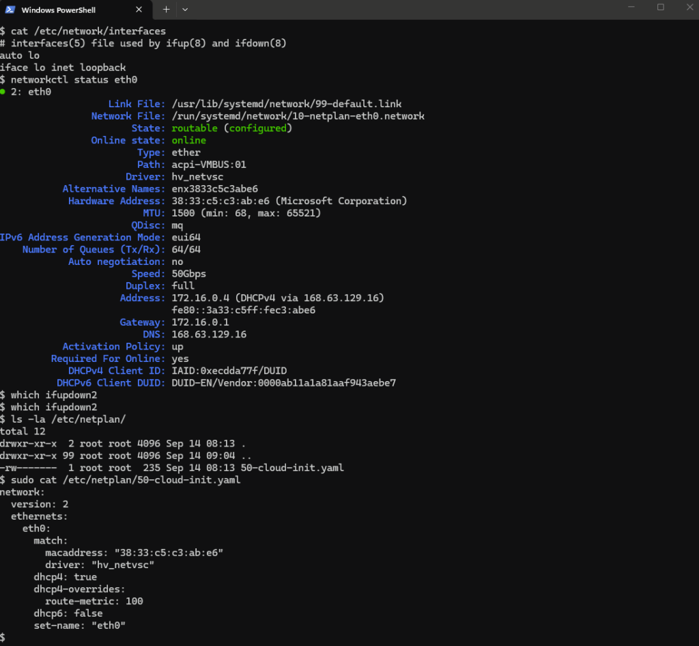The height and width of the screenshot is (646, 699).
Task: Close the terminal window
Action: (689, 7)
